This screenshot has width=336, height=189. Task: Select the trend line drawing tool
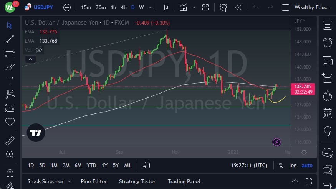coord(10,39)
